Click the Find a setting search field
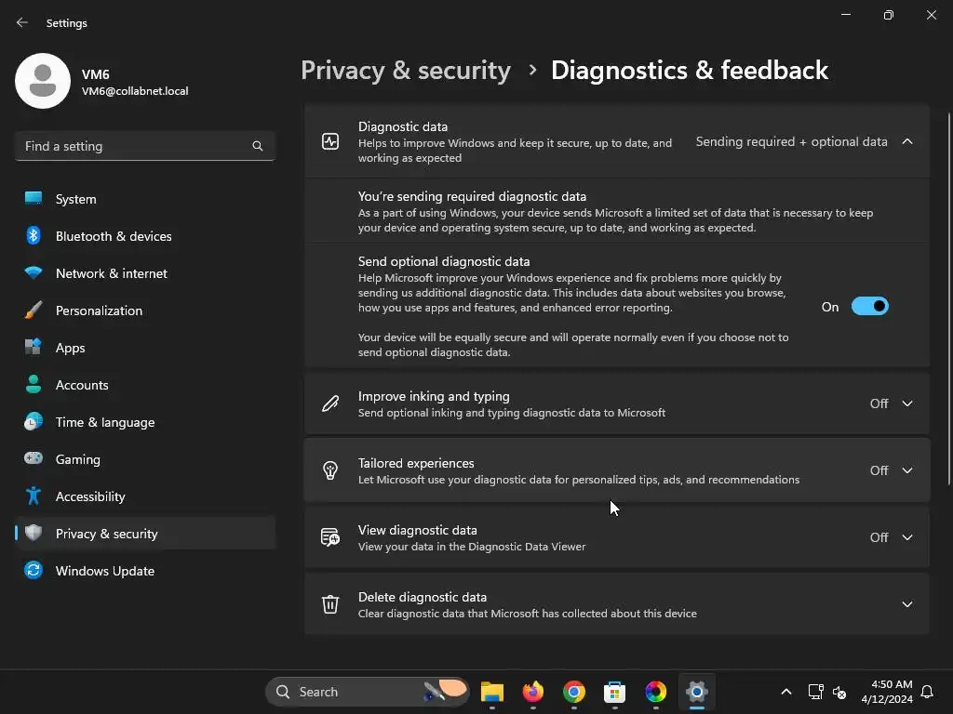This screenshot has width=953, height=714. click(x=145, y=146)
